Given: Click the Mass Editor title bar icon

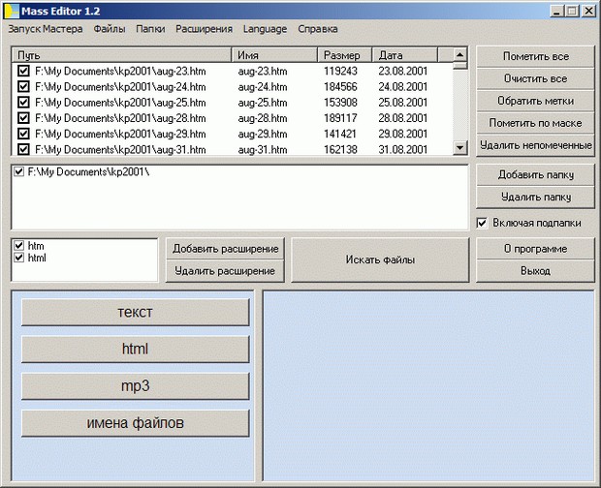Looking at the screenshot, I should 13,11.
